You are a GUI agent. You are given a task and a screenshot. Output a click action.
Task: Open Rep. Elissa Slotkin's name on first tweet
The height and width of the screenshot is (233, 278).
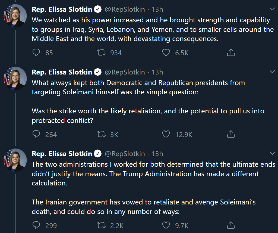(62, 10)
